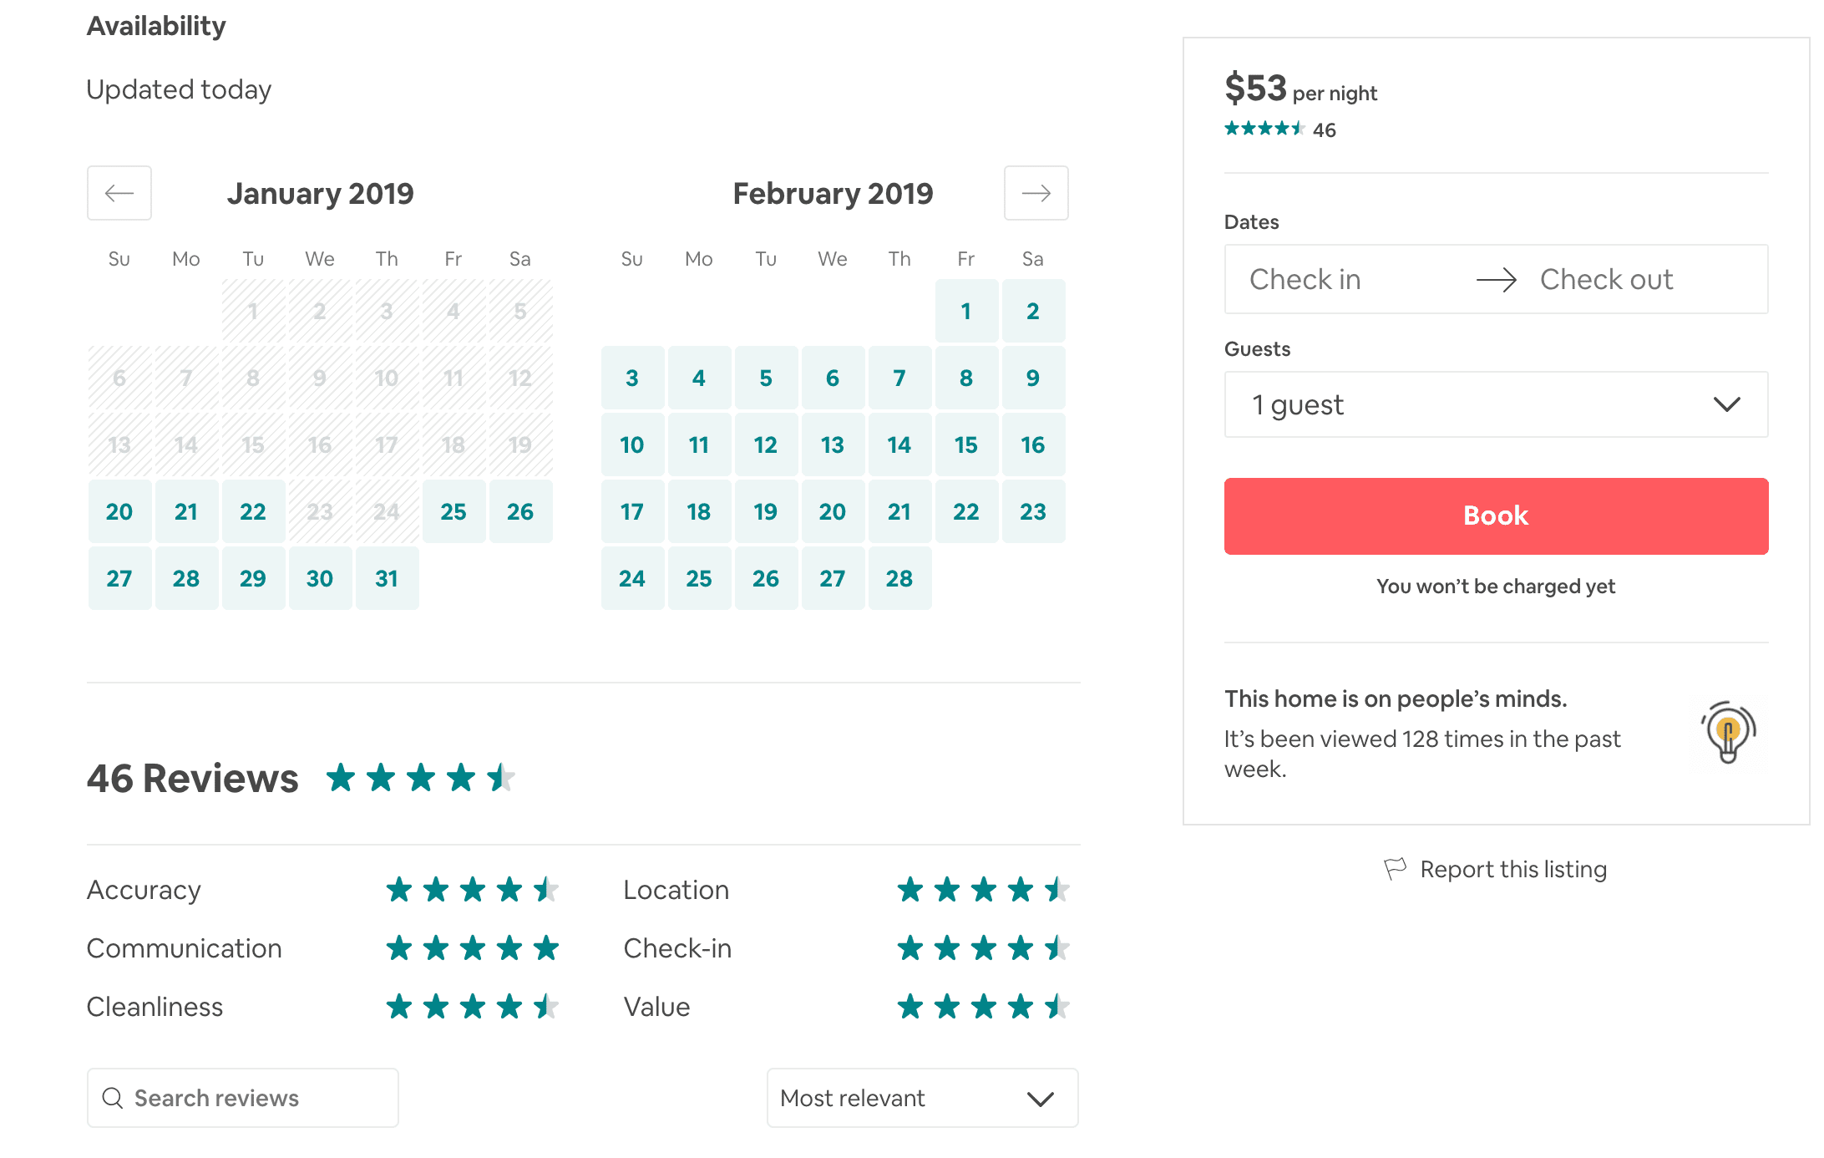
Task: Pick February 14 on the calendar
Action: [x=899, y=444]
